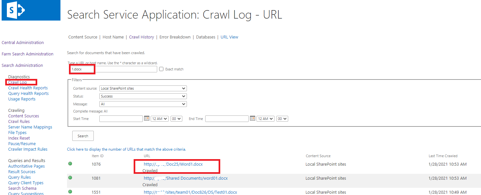This screenshot has height=195, width=481.
Task: Open Usage Reports link
Action: click(x=22, y=99)
